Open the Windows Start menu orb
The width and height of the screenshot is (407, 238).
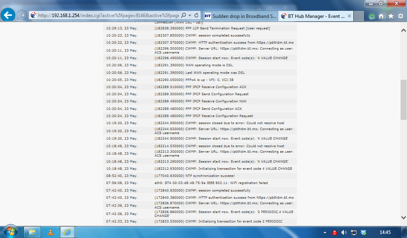click(x=10, y=231)
